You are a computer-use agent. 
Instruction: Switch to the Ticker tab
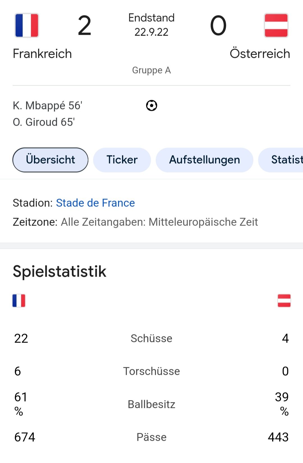(122, 160)
